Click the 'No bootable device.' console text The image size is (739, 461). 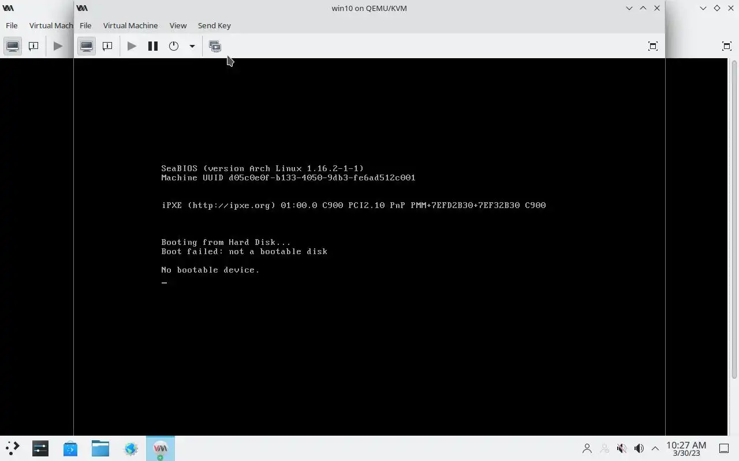click(210, 270)
